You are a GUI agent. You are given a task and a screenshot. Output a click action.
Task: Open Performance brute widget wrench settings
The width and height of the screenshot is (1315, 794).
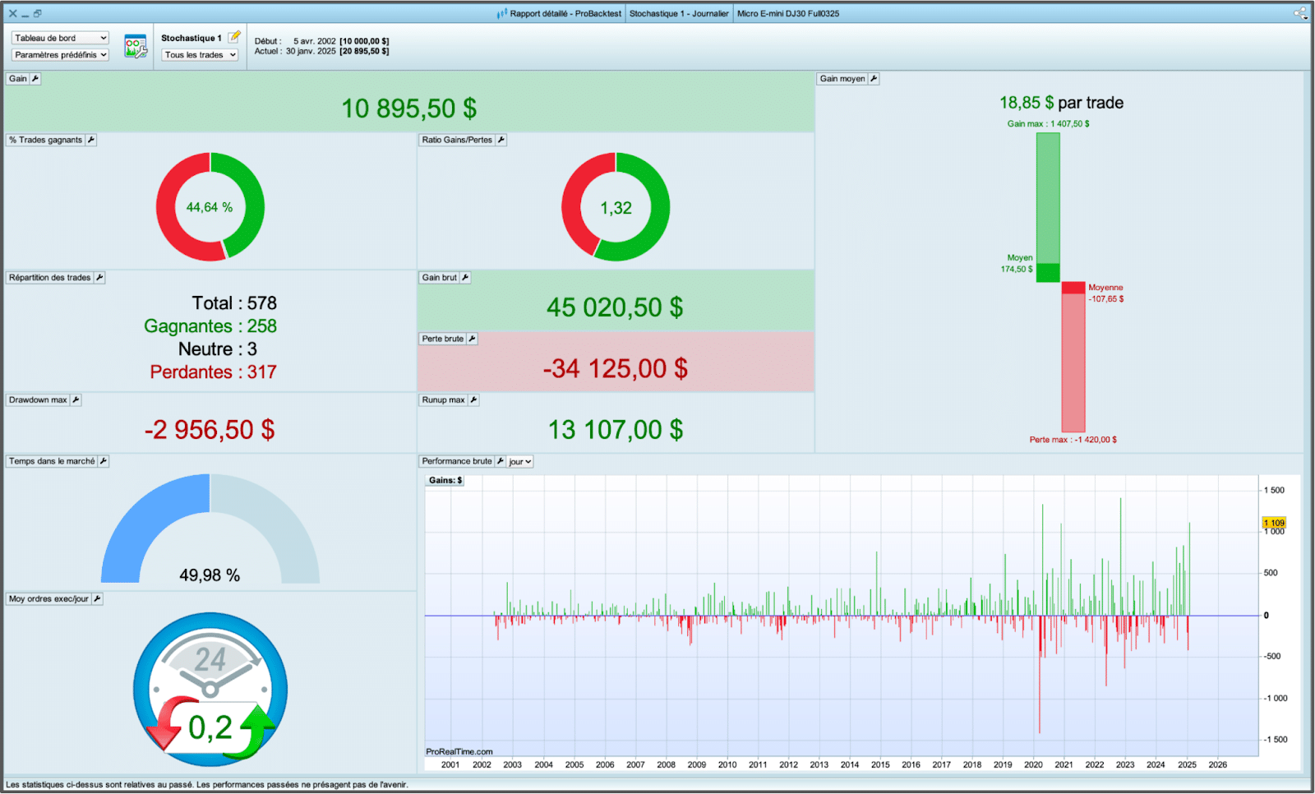(x=500, y=461)
